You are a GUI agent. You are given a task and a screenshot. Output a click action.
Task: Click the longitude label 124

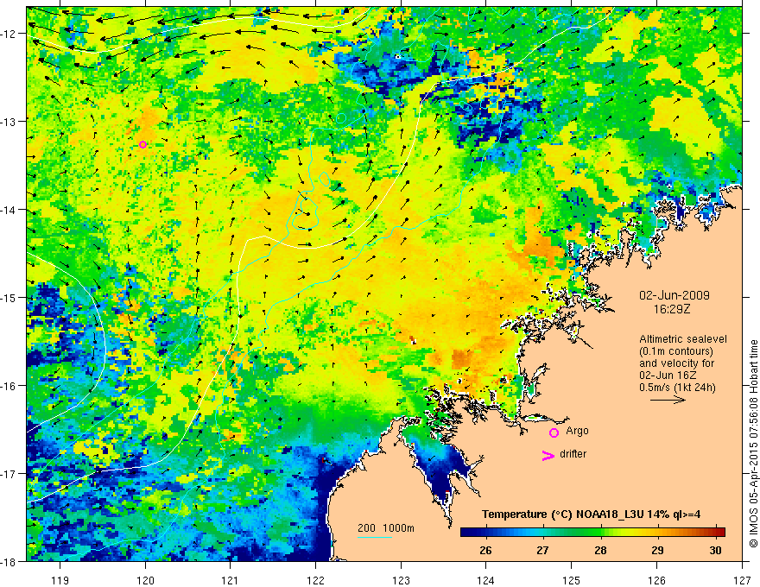485,580
